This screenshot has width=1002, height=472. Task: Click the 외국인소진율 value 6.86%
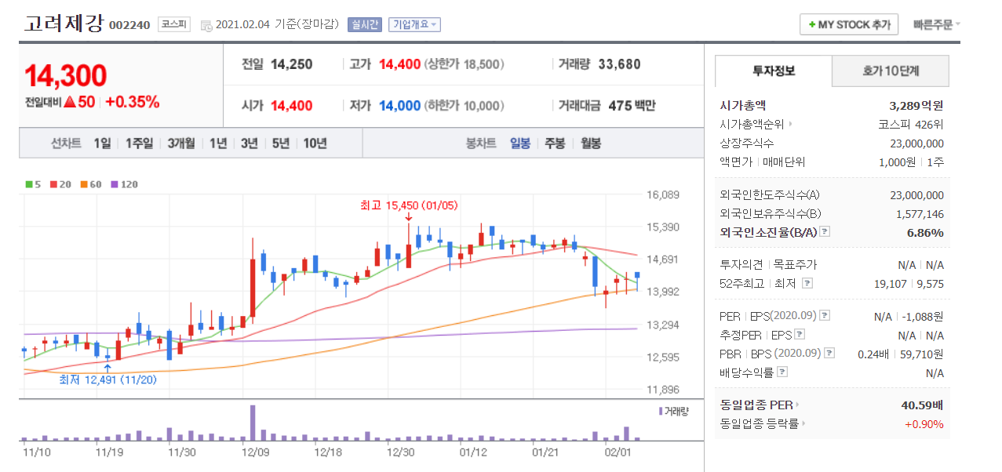(924, 232)
